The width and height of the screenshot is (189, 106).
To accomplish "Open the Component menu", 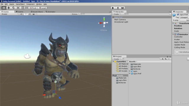I will point(30,4).
